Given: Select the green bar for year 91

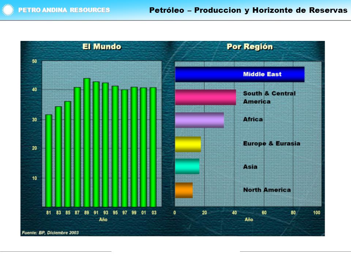Looking at the screenshot, I should coord(96,144).
